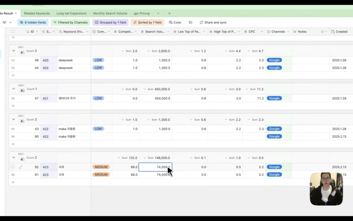Viewport: 353px width, 221px height.
Task: Click Share and sync
Action: point(213,22)
